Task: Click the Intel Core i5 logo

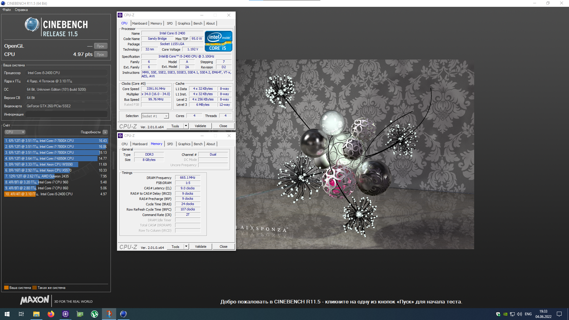Action: (218, 41)
